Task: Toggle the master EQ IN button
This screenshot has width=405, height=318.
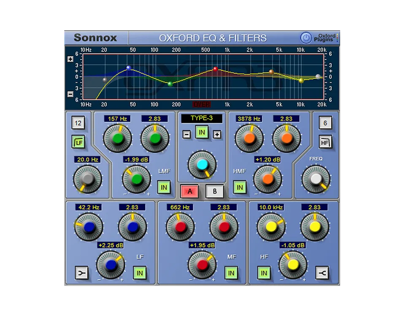Action: [202, 132]
